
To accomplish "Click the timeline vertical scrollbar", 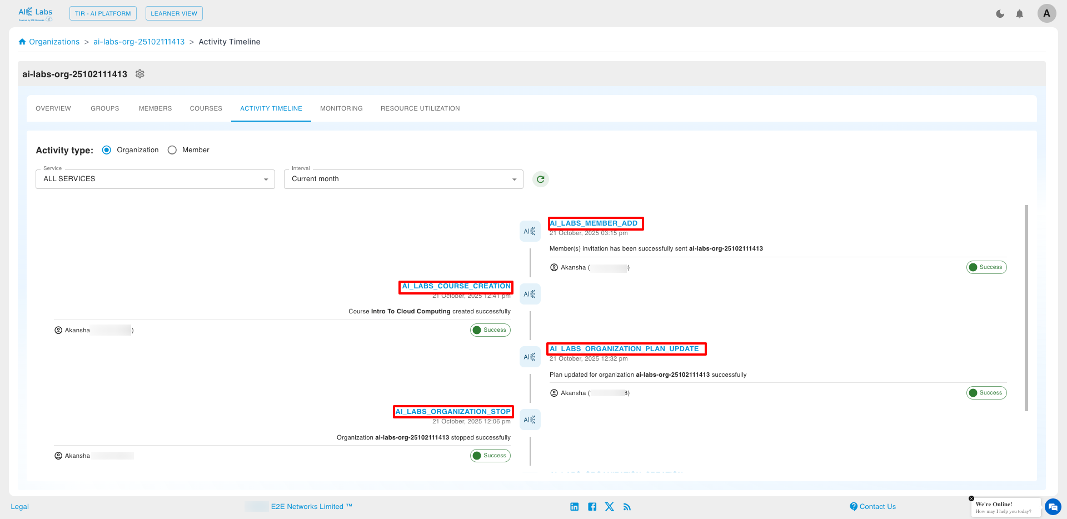I will (x=1026, y=308).
